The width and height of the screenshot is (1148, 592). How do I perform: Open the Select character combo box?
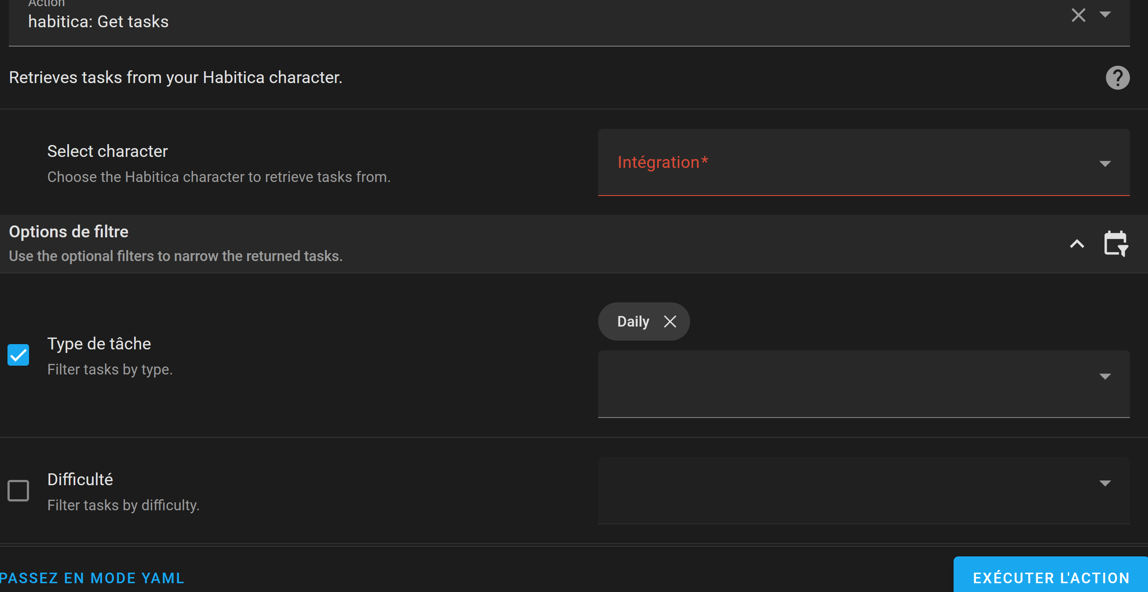(847, 163)
